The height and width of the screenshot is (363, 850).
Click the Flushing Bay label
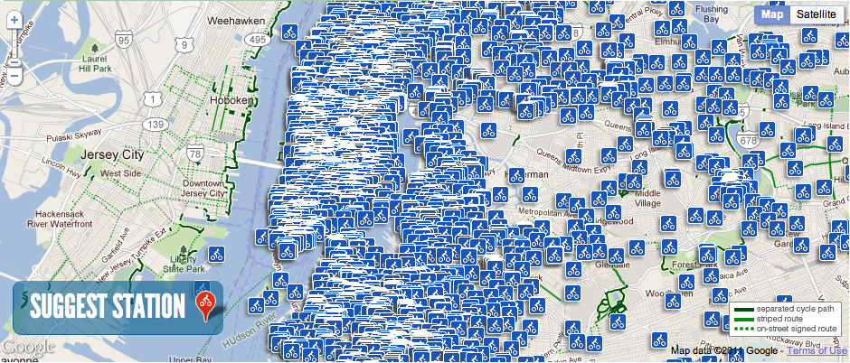pos(712,14)
